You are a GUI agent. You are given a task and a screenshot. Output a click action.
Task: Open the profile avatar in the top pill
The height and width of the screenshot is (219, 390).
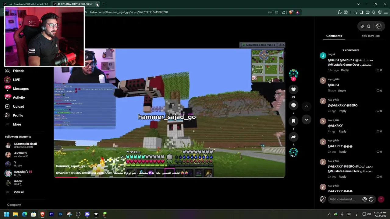(378, 26)
